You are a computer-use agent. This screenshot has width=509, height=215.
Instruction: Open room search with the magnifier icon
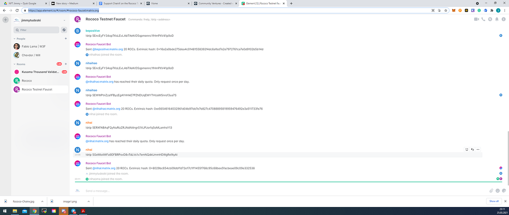[490, 19]
